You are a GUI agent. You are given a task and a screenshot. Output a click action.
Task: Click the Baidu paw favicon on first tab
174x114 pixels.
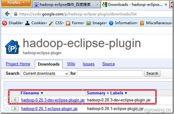click(x=36, y=5)
